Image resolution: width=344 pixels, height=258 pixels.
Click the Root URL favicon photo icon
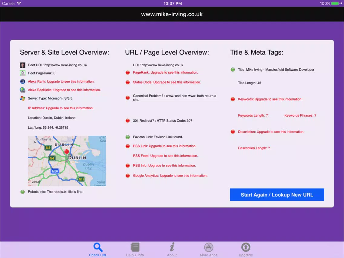(x=23, y=65)
